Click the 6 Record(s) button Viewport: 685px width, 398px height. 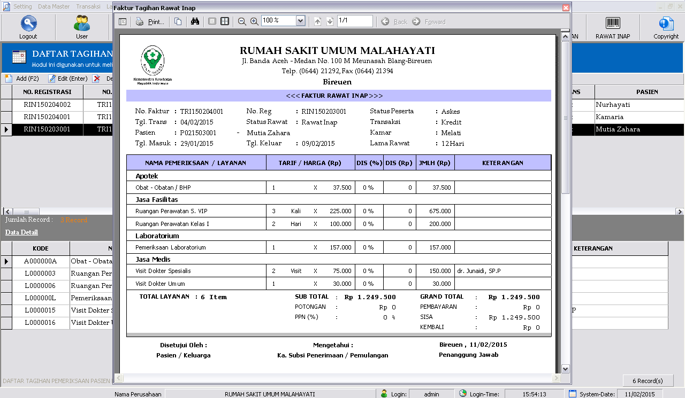coord(648,381)
